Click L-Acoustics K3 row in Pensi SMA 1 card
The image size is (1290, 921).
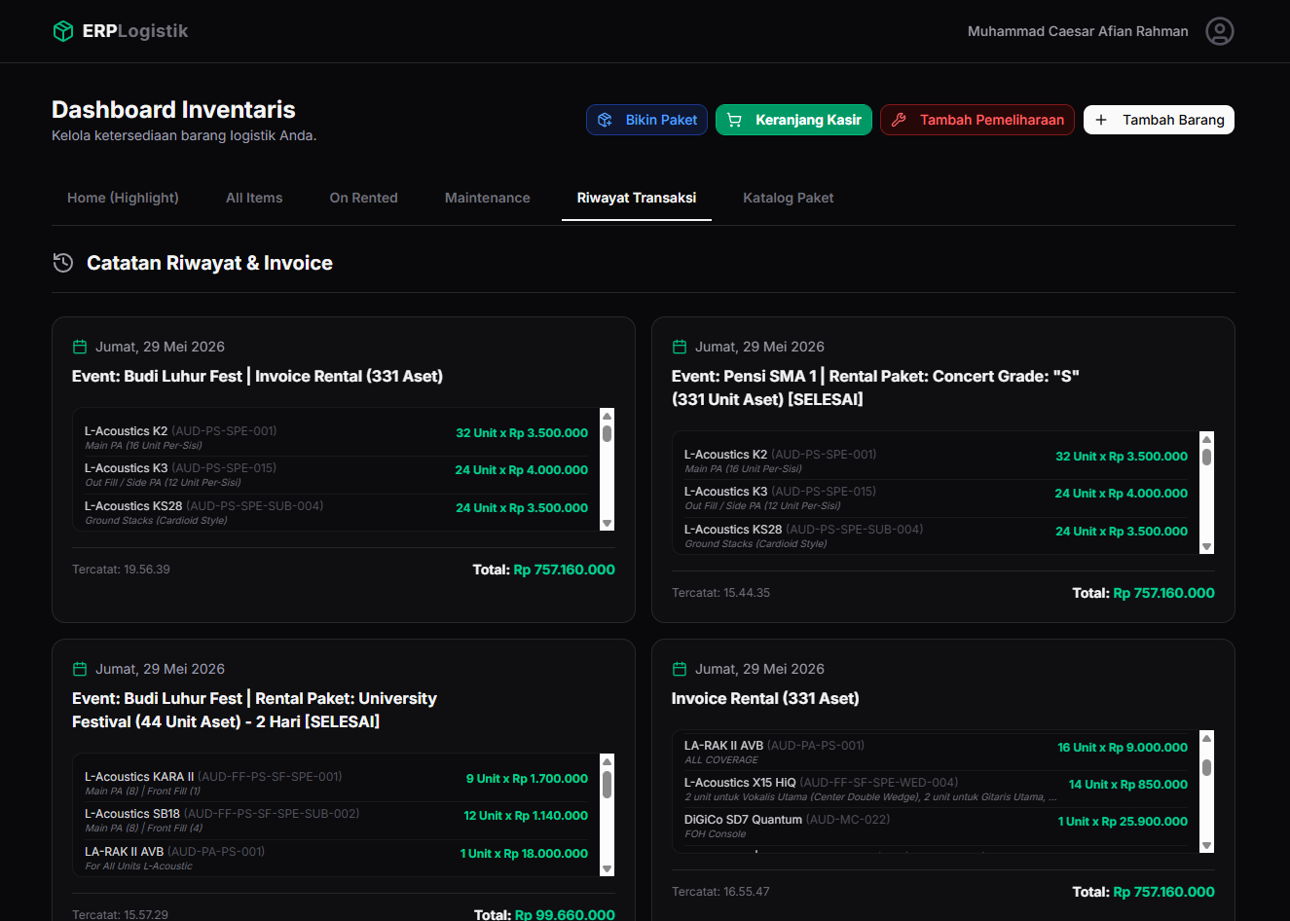[936, 498]
